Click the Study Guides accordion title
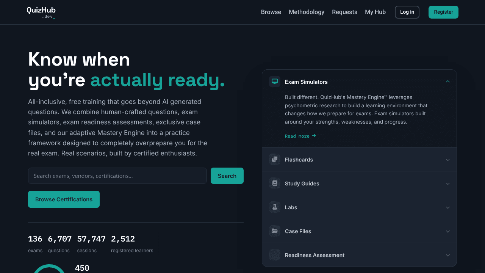 pyautogui.click(x=302, y=184)
